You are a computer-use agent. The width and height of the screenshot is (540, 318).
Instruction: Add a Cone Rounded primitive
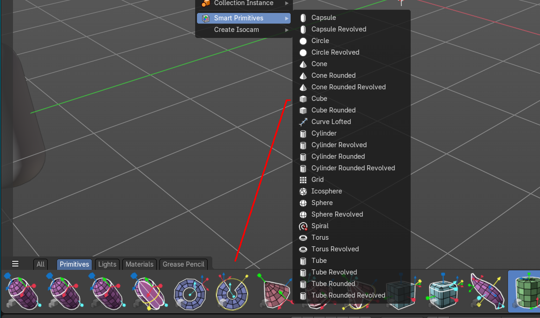351,75
